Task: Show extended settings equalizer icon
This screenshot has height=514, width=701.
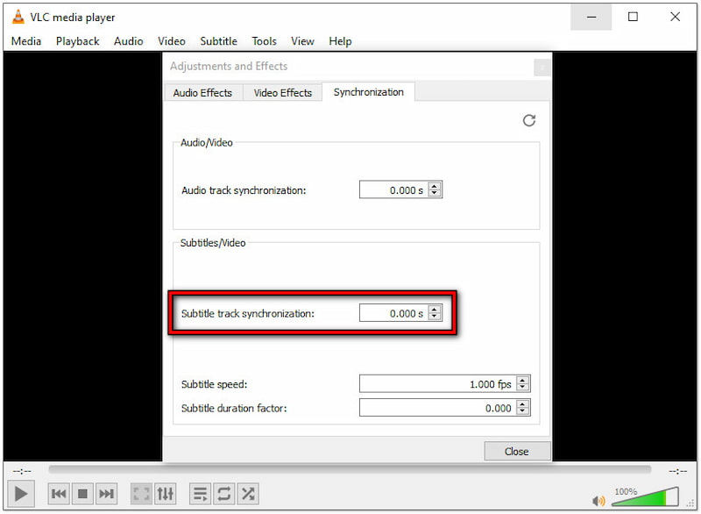Action: click(165, 494)
